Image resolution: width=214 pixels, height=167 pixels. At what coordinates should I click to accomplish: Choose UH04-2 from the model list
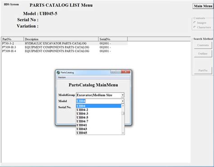coord(99,110)
